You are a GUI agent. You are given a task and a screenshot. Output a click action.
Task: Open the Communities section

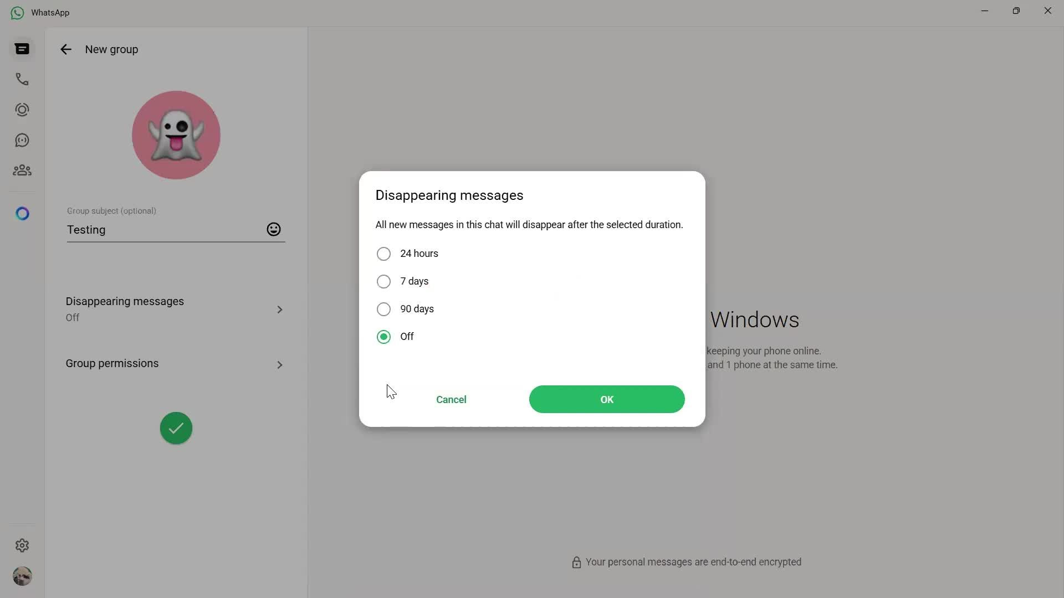pos(22,171)
